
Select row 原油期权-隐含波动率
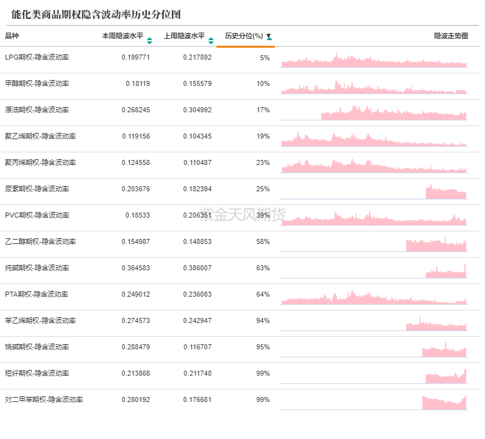pos(240,112)
